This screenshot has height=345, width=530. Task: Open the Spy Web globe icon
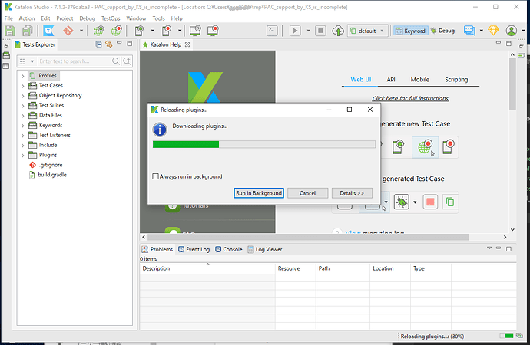coord(98,31)
